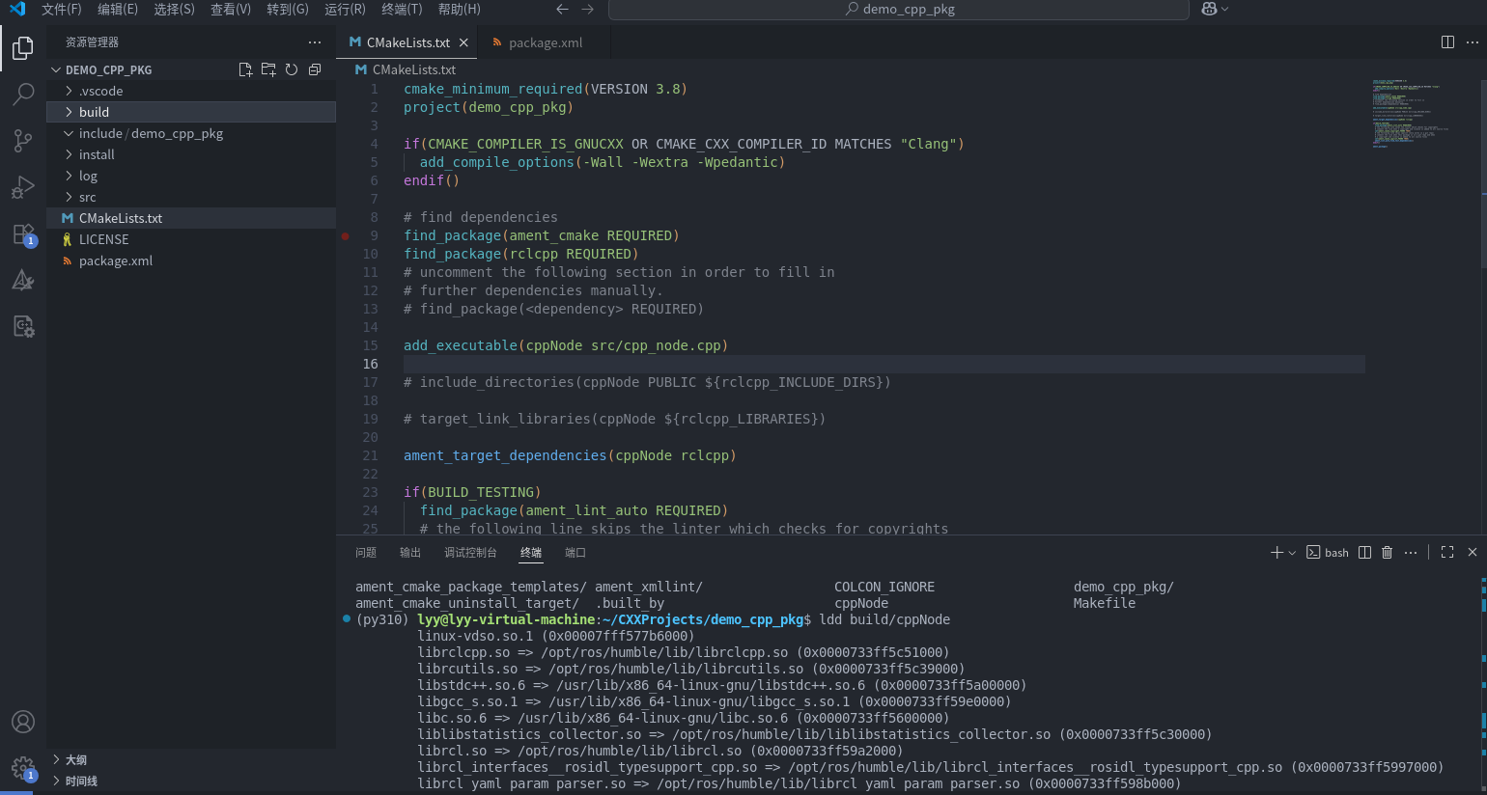Open the 帮助(H) menu
The image size is (1487, 795).
click(x=459, y=9)
